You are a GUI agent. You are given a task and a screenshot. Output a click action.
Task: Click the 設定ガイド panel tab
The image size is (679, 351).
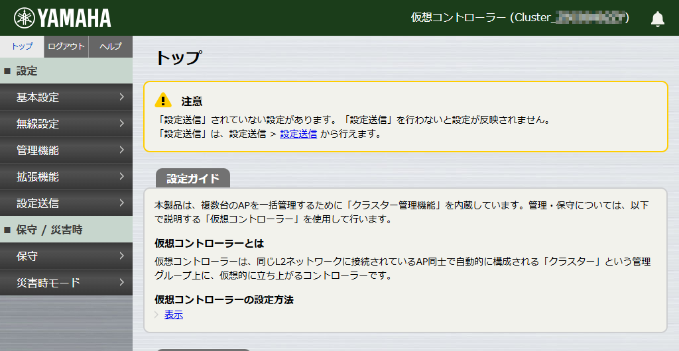192,179
